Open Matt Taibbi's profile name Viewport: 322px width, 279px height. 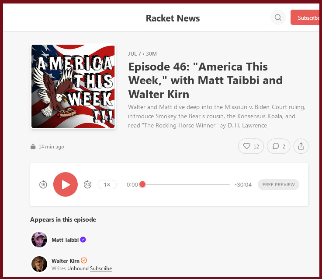click(65, 240)
